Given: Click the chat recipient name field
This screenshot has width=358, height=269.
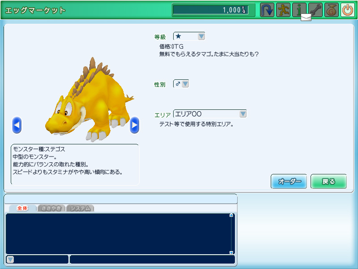Looking at the screenshot, I should click(x=37, y=260).
